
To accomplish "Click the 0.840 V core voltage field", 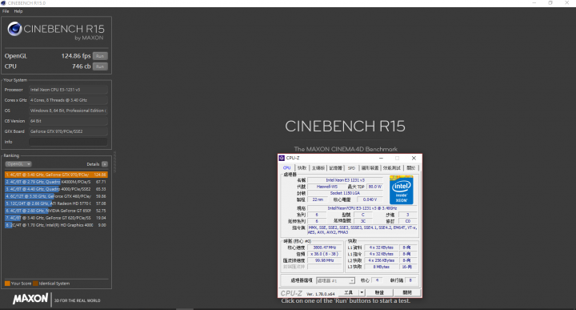I will [370, 199].
